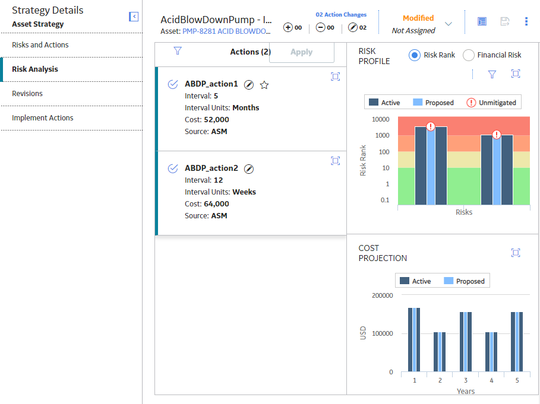Select the ABDP_action2 title

click(x=211, y=168)
